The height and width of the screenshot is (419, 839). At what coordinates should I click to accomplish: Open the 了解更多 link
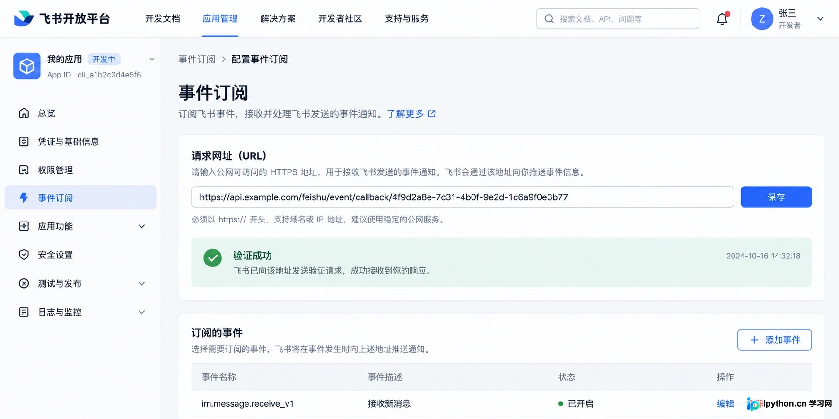coord(405,114)
